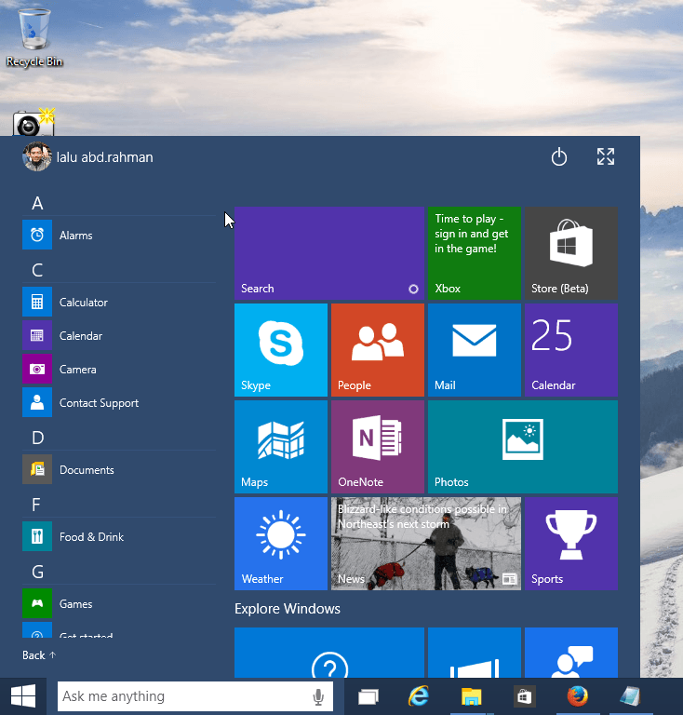Focus the Ask me anything search box
Viewport: 683px width, 715px height.
tap(195, 696)
